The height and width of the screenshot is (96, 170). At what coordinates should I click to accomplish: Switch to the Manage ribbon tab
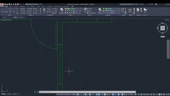33,6
